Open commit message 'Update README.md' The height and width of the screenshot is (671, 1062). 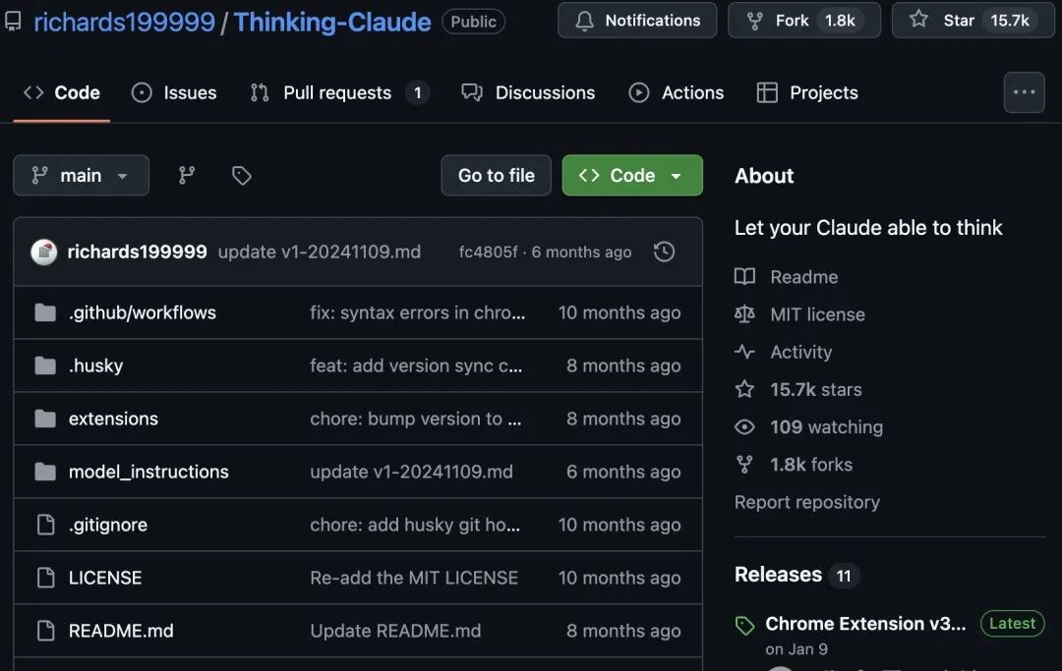395,631
